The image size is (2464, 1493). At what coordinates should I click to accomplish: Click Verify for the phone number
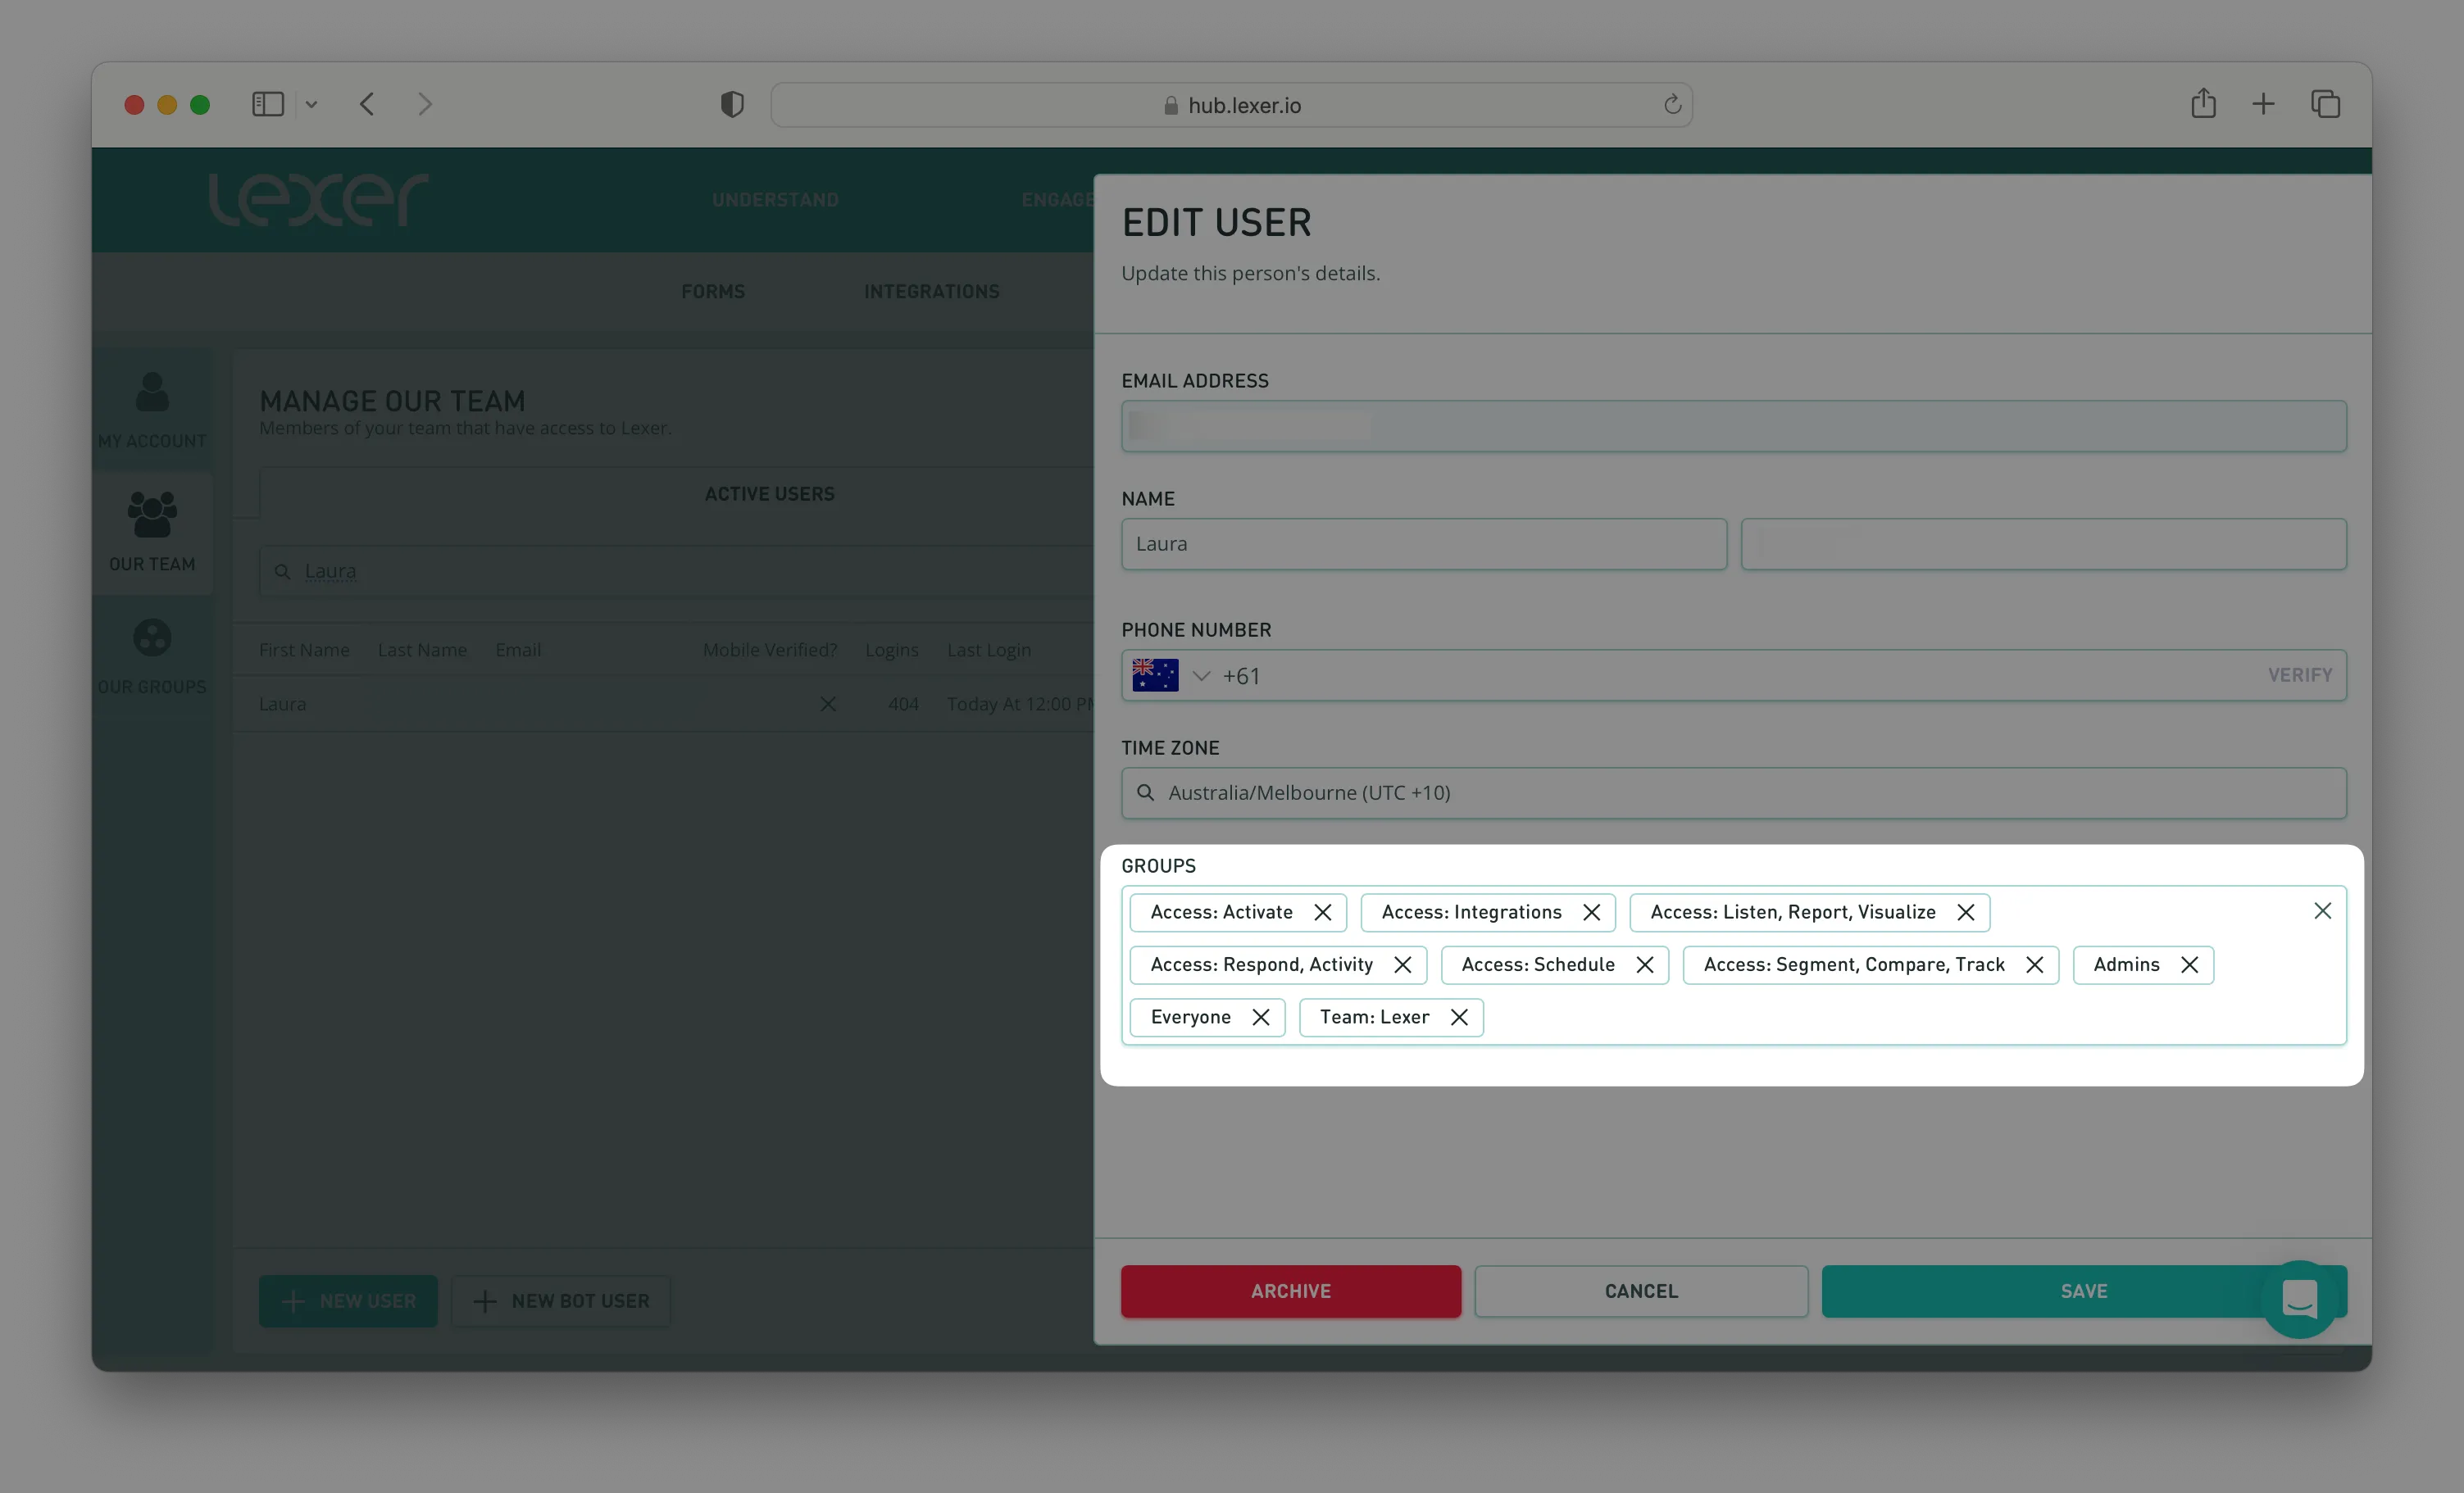click(x=2299, y=675)
